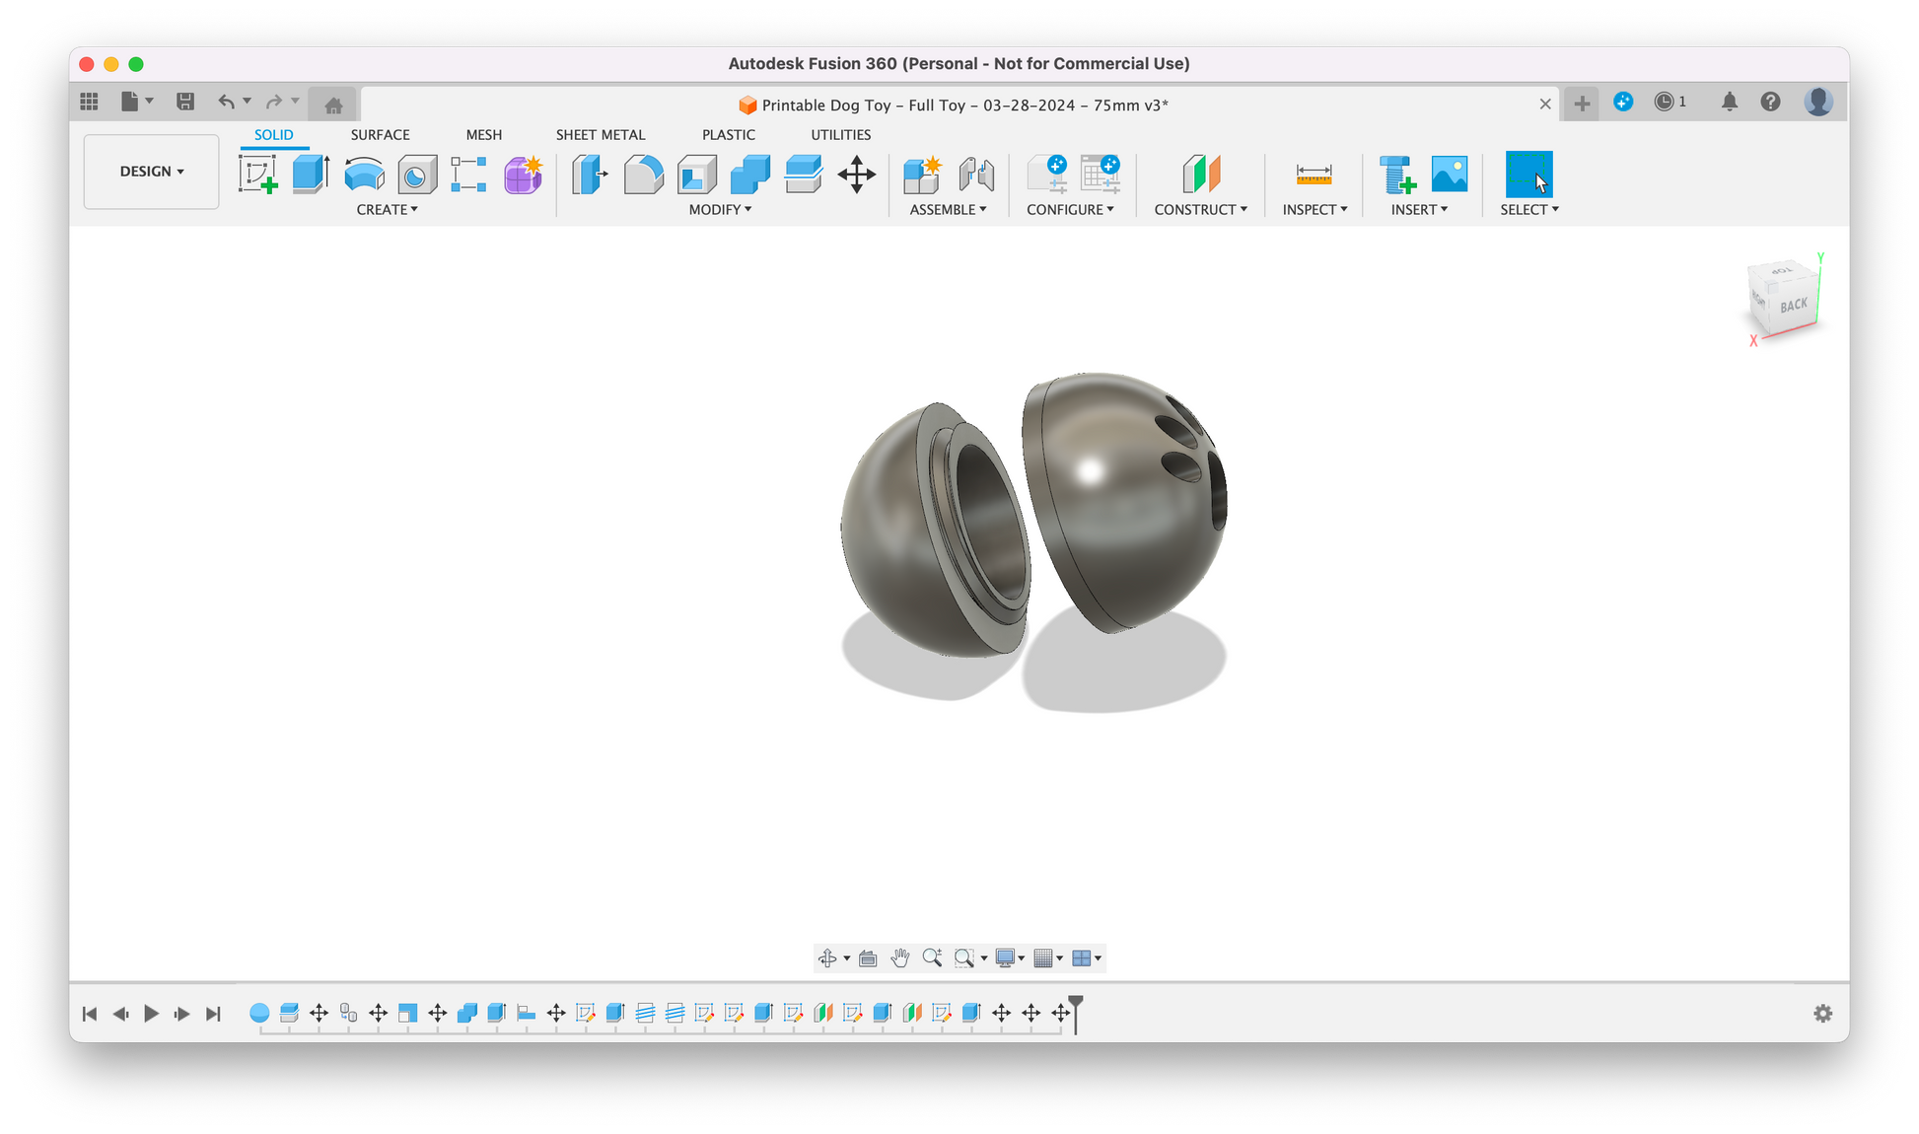Select the Shell tool icon

point(696,175)
